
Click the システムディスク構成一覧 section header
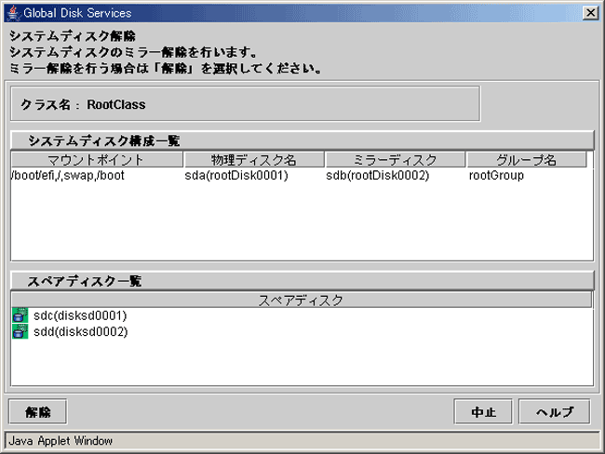tap(302, 140)
